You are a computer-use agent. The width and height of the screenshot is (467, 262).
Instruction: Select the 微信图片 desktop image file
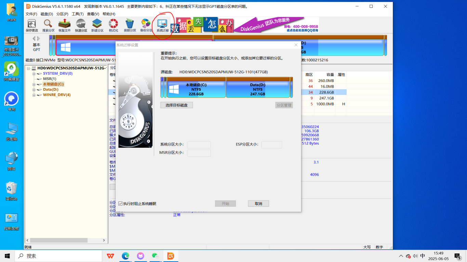[12, 46]
